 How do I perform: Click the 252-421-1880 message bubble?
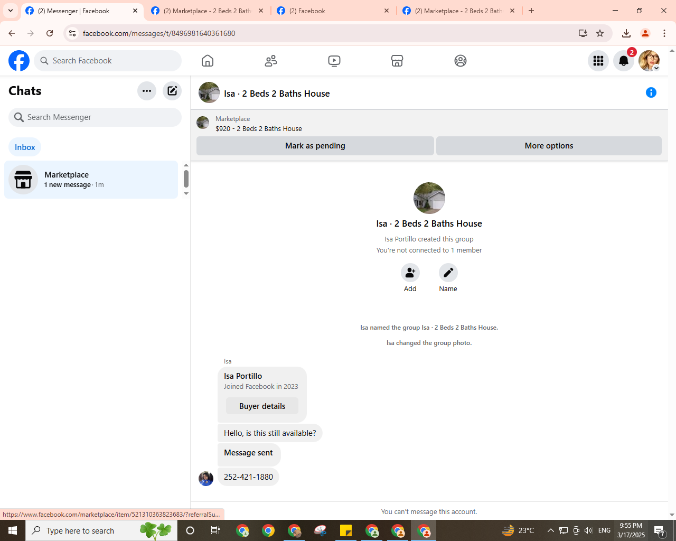click(x=248, y=477)
